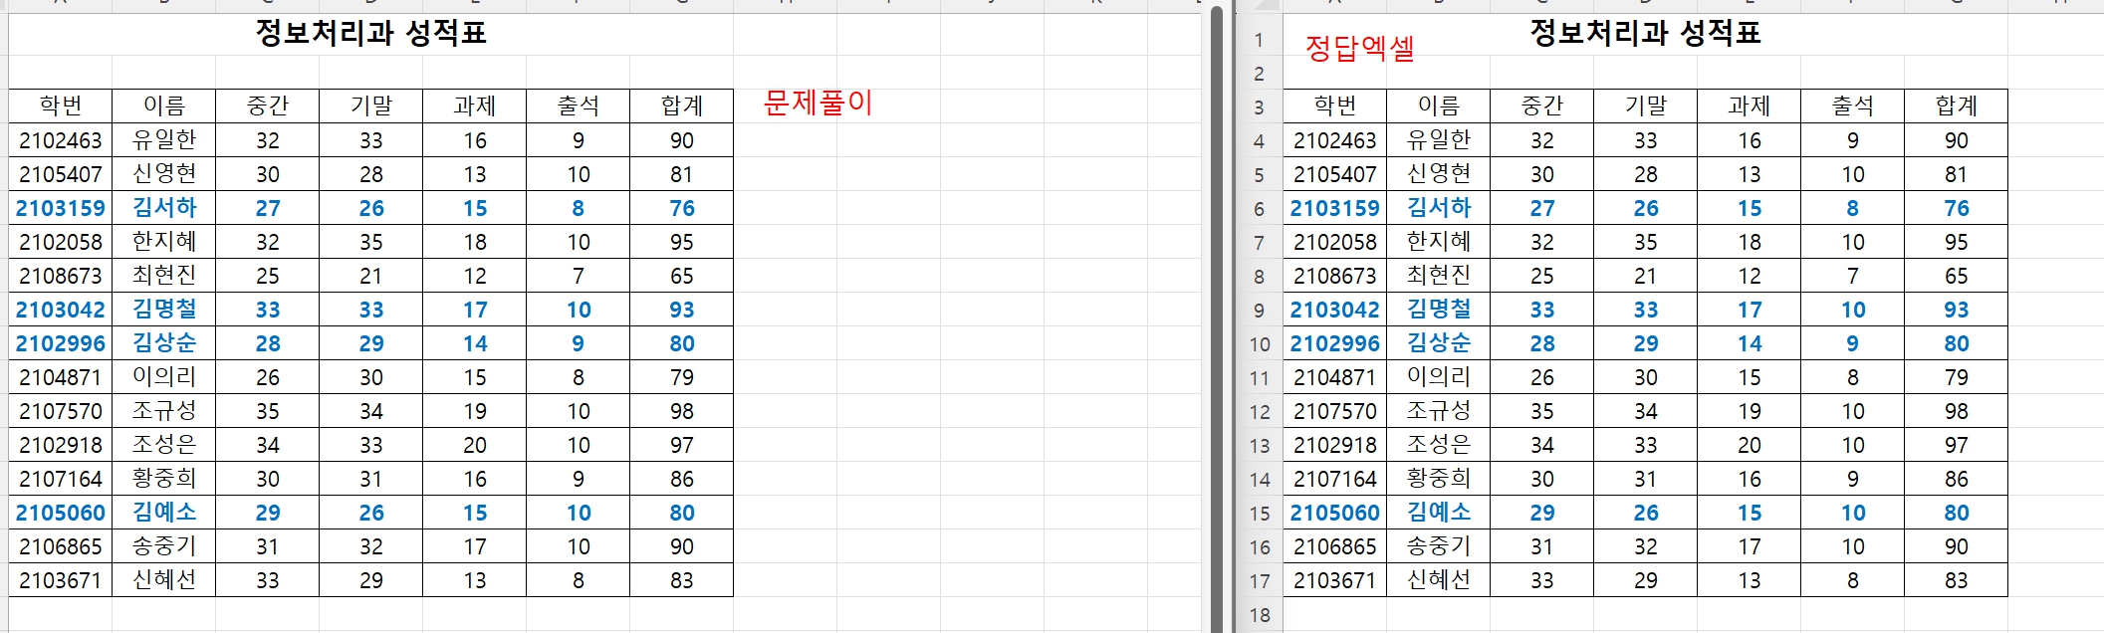2104x633 pixels.
Task: Click total 98 in the right sheet
Action: pos(1956,411)
